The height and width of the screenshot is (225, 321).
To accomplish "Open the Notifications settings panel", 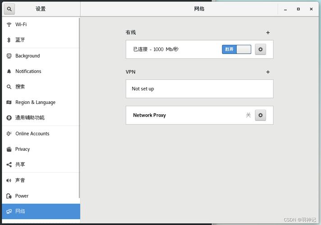I will coord(41,71).
